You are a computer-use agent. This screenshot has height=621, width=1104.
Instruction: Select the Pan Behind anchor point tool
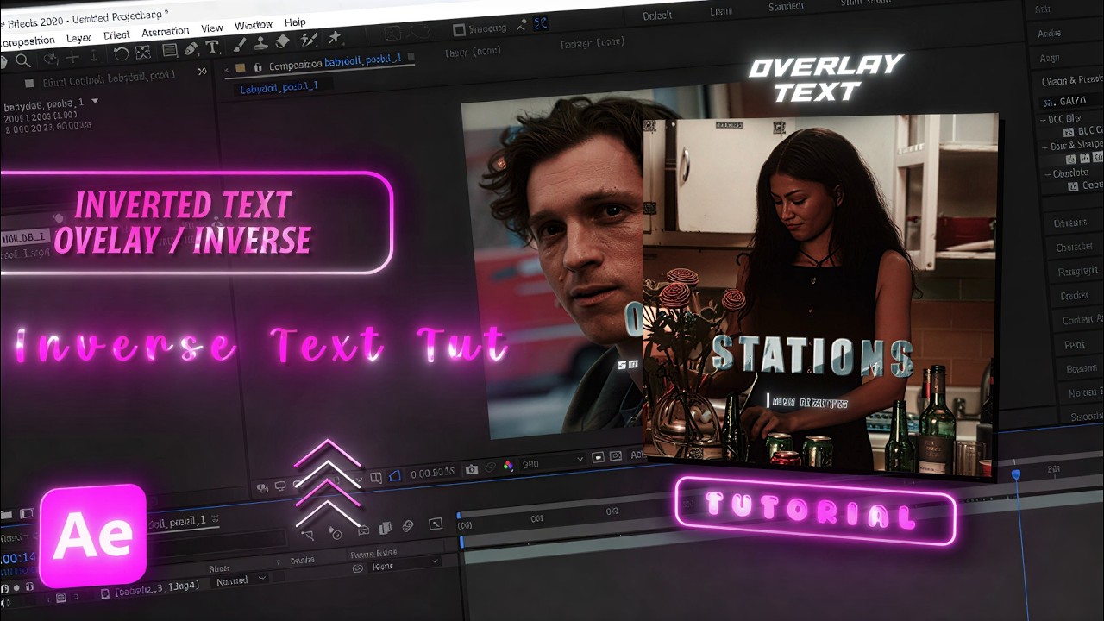pos(143,53)
